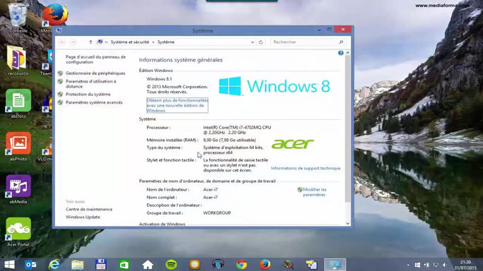Show hidden system tray icons
483x271 pixels.
coord(409,265)
